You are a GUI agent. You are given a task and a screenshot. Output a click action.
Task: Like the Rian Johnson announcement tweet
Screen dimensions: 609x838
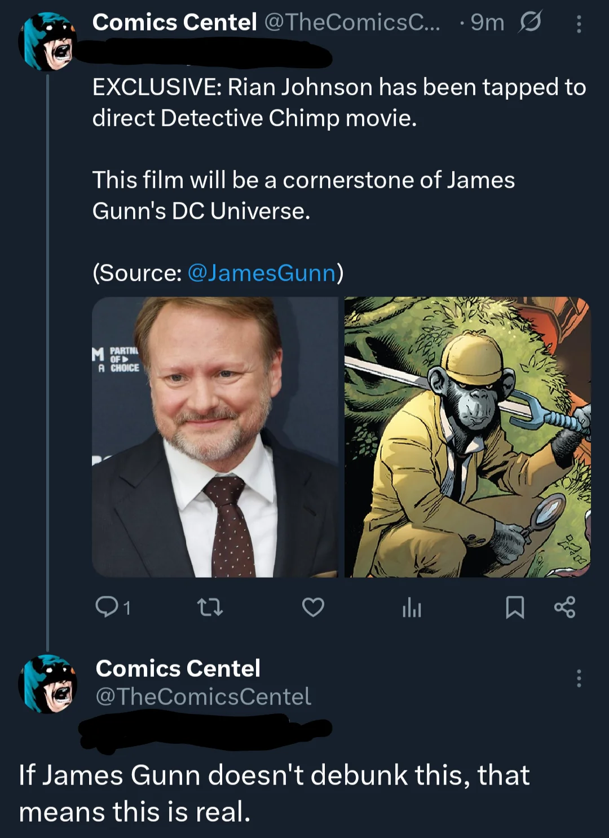(313, 607)
